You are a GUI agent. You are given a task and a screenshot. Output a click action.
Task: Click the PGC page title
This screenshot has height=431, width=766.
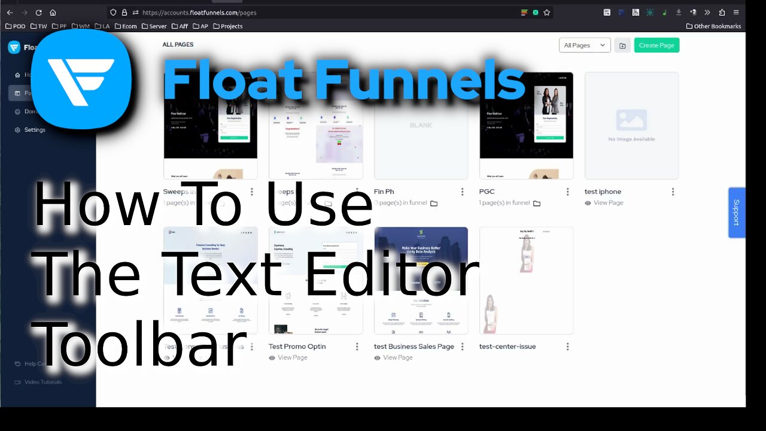[x=487, y=192]
